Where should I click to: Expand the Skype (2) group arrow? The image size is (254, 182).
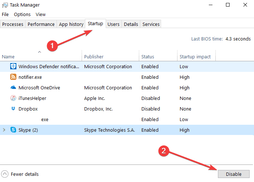point(4,130)
